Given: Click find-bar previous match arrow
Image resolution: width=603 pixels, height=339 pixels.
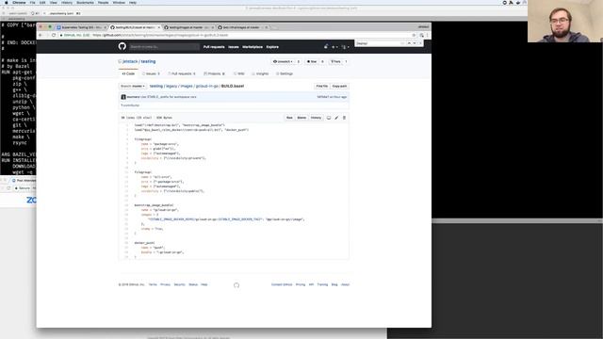Looking at the screenshot, I should (x=409, y=43).
